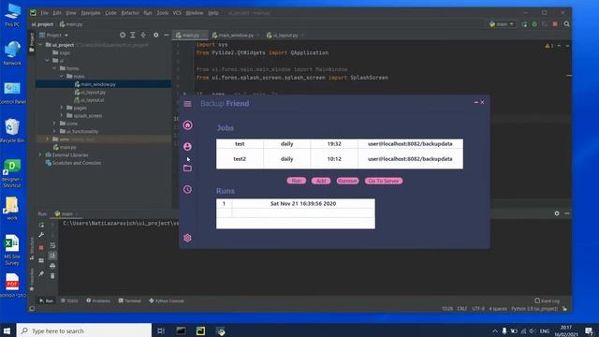
Task: Click the wrench icon in the Run panel
Action: (41, 235)
